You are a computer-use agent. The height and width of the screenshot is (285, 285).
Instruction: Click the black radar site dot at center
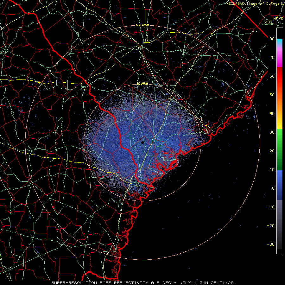(x=142, y=142)
